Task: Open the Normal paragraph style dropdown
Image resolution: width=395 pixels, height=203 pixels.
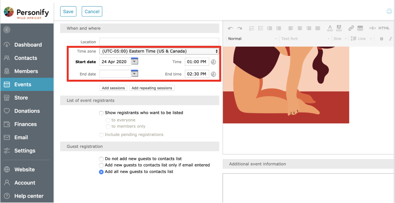Action: [x=252, y=39]
